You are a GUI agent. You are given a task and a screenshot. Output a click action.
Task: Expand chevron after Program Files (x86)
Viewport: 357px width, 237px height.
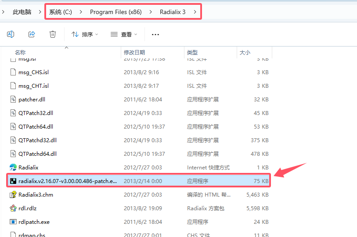coord(151,12)
